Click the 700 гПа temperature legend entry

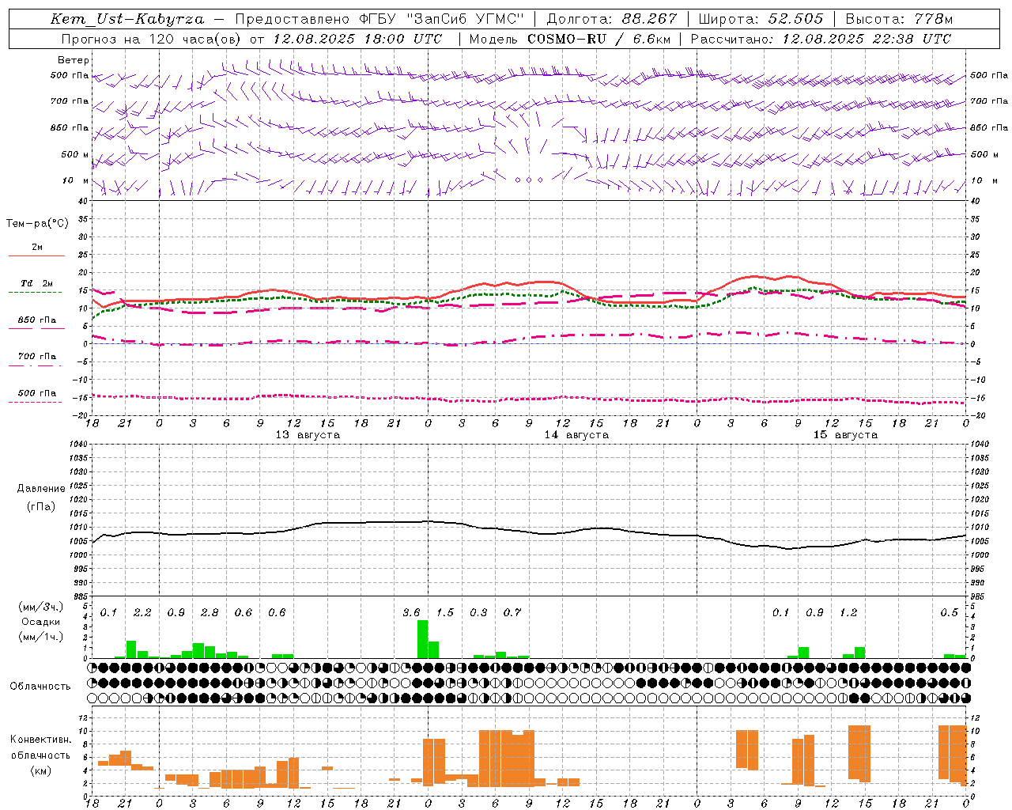point(37,357)
